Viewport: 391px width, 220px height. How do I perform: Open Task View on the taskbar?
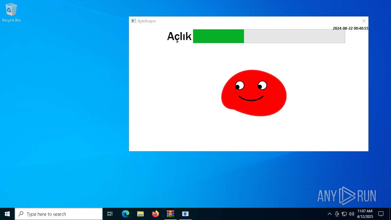point(110,214)
